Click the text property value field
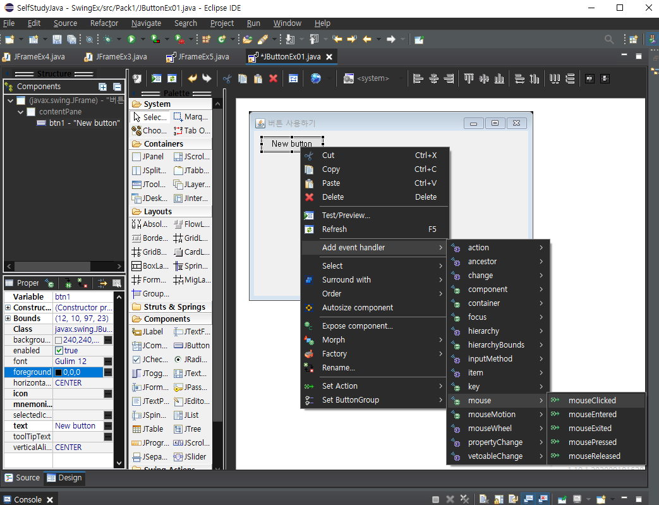The height and width of the screenshot is (505, 659). [x=78, y=425]
